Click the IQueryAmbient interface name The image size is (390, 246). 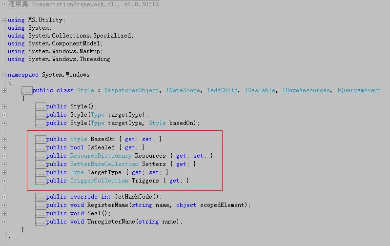(359, 90)
